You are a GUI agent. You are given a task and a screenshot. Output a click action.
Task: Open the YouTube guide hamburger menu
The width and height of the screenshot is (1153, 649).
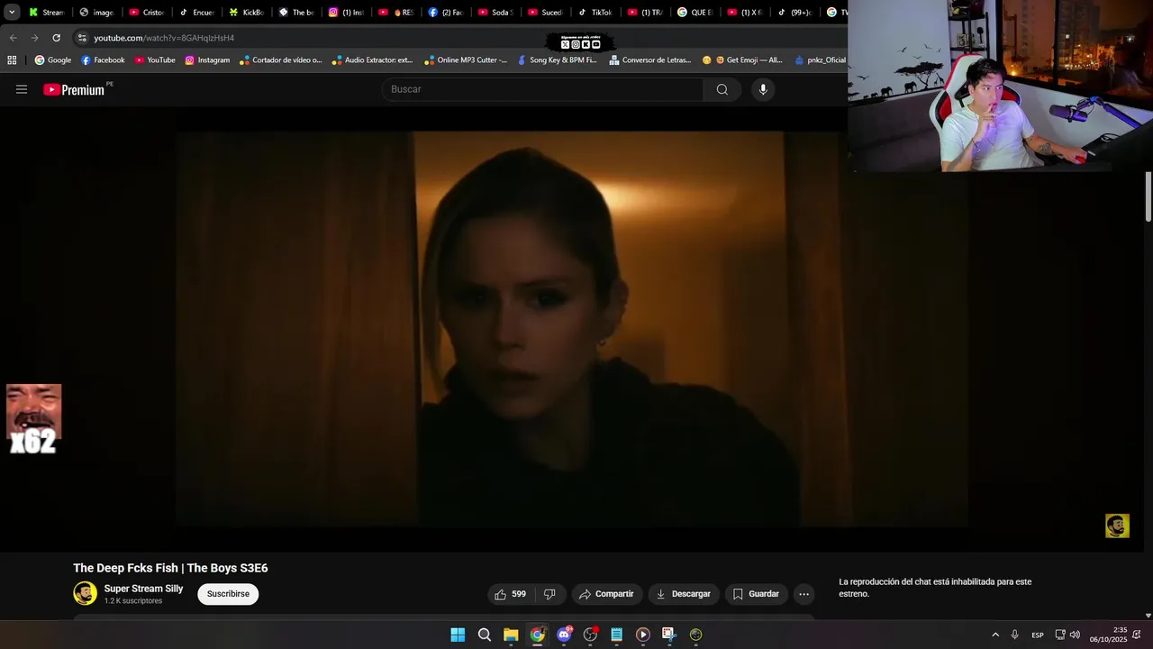tap(22, 89)
